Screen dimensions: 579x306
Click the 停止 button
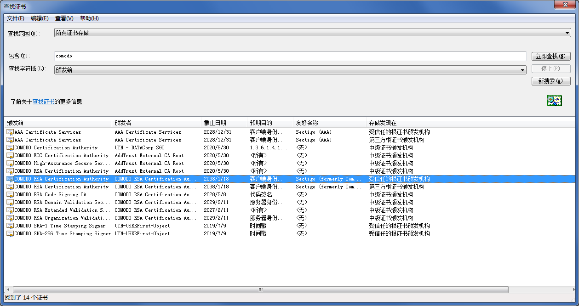pyautogui.click(x=551, y=69)
